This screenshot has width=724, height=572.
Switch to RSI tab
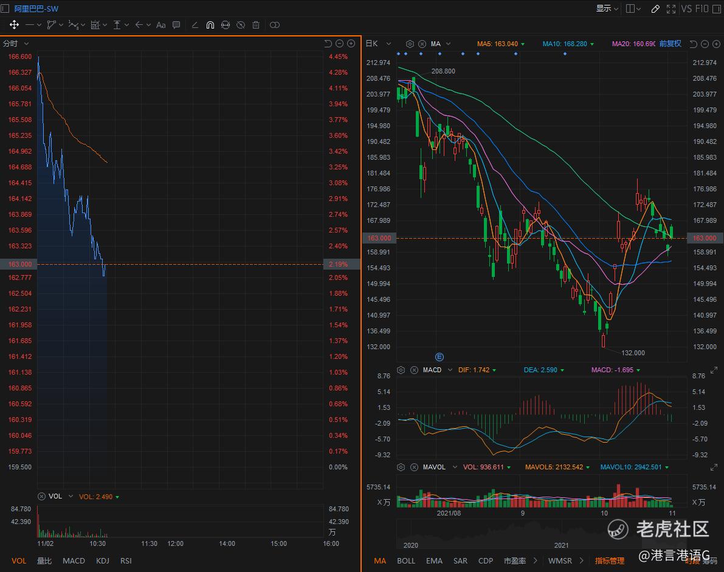pos(126,560)
